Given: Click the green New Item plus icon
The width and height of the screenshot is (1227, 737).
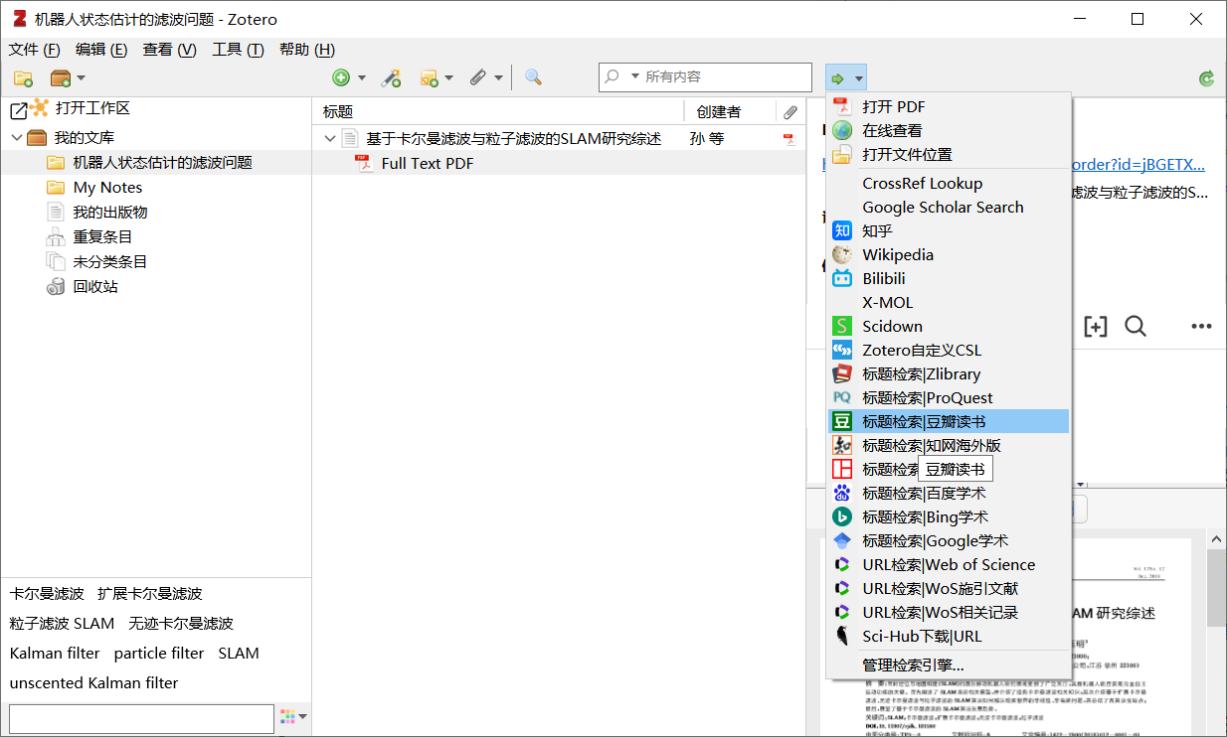Looking at the screenshot, I should [341, 77].
